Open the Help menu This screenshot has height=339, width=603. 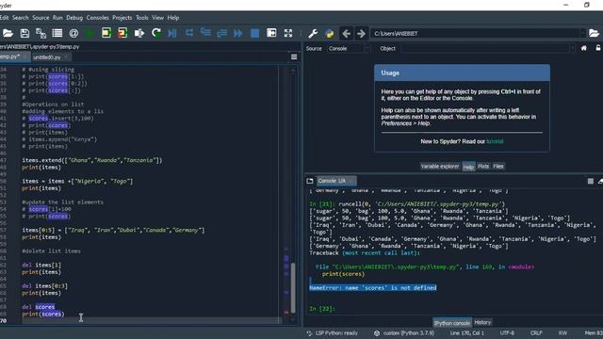[x=173, y=18]
